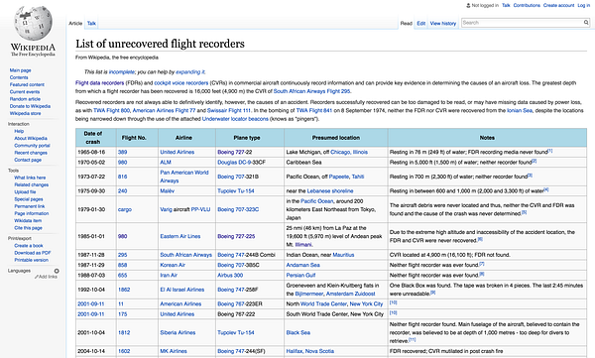The width and height of the screenshot is (595, 358).
Task: Open cockpit voice recorders link
Action: pyautogui.click(x=181, y=82)
